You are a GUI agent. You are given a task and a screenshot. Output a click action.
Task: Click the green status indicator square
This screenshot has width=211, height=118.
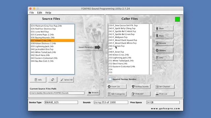(177, 19)
